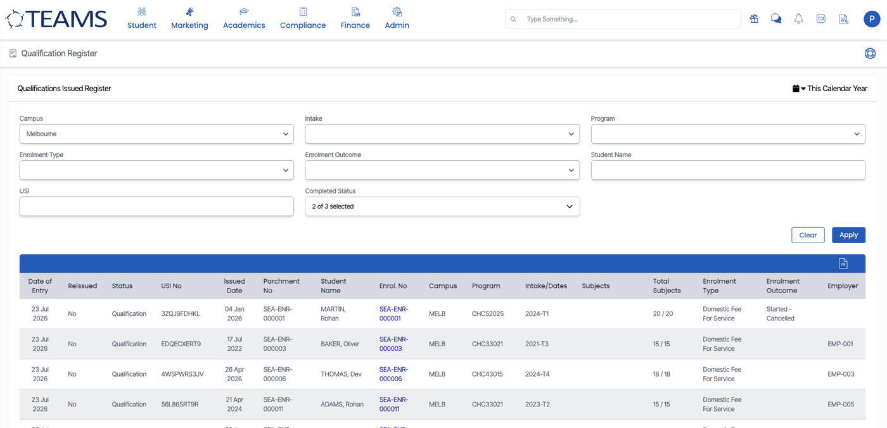This screenshot has width=887, height=428.
Task: Select USI number EDQECXERT9
Action: click(x=181, y=344)
